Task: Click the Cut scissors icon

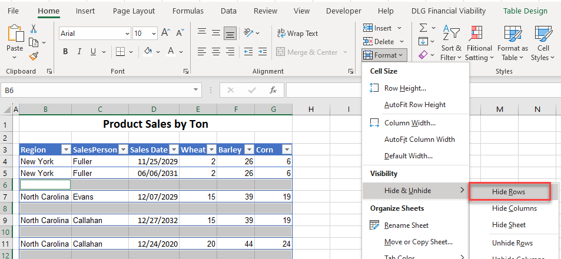Action: [33, 28]
